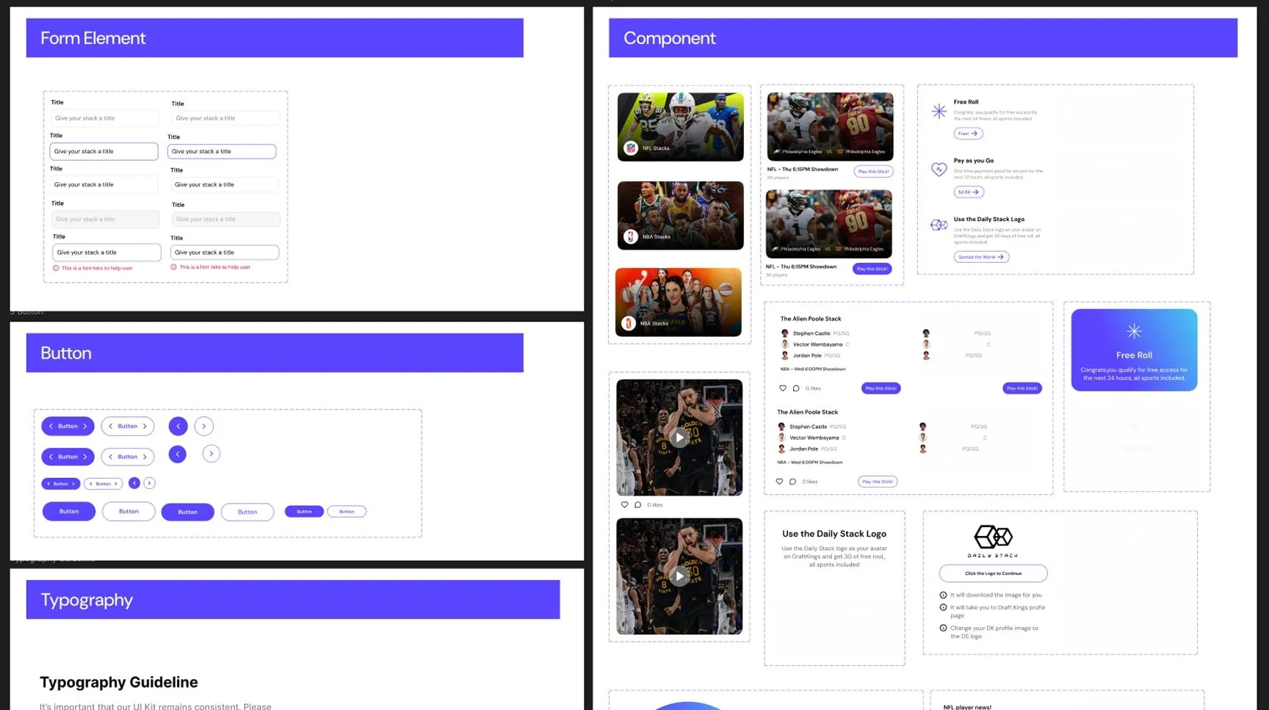The width and height of the screenshot is (1269, 710).
Task: Open the orange women's basketball Stacks card
Action: click(x=679, y=302)
